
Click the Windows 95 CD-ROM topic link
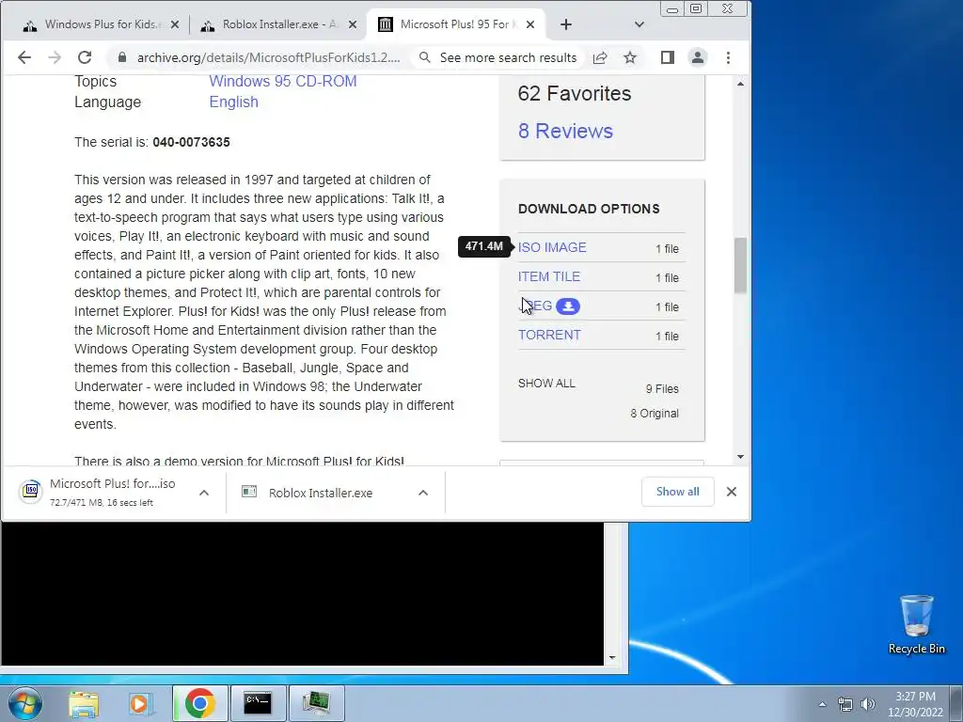point(282,81)
